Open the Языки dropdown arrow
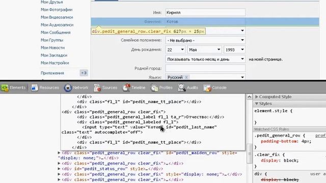Image resolution: width=326 pixels, height=183 pixels. [x=242, y=77]
